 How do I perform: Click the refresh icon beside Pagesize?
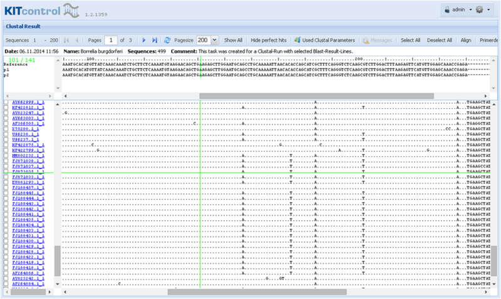167,40
